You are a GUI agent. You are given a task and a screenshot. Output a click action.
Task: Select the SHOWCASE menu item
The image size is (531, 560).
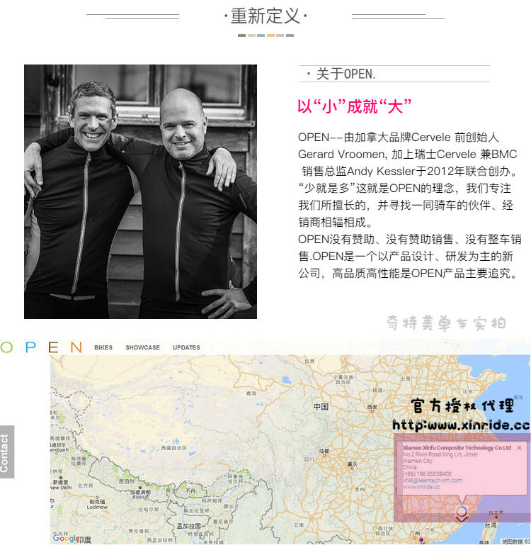click(x=142, y=347)
